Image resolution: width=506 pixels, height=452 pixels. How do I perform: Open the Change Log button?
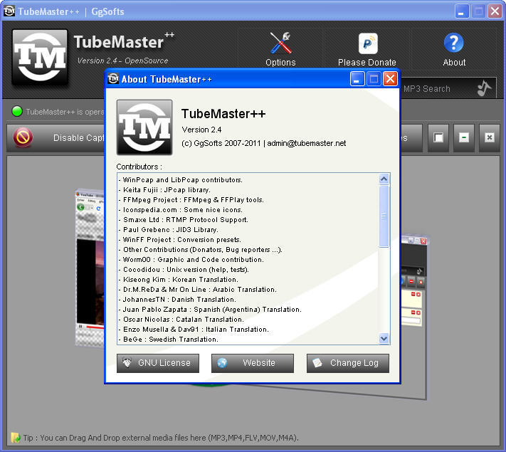[347, 363]
